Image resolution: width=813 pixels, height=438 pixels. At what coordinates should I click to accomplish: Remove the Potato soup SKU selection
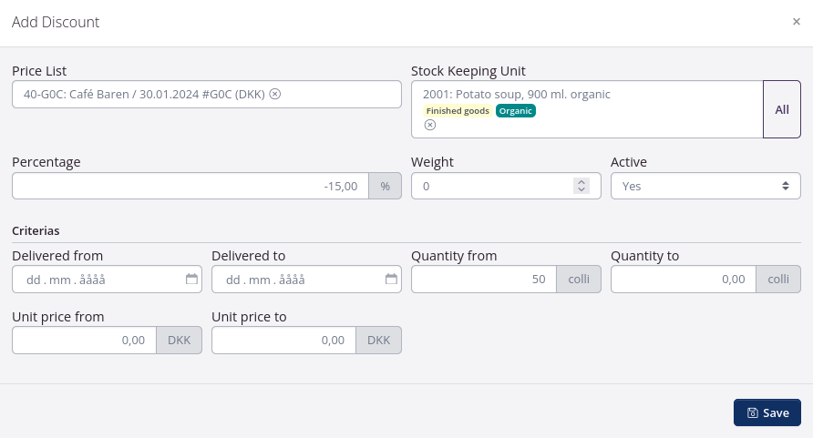430,125
